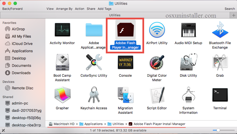This screenshot has height=134, width=237.
Task: Click the Add Tags toolbar button
Action: pyautogui.click(x=104, y=9)
